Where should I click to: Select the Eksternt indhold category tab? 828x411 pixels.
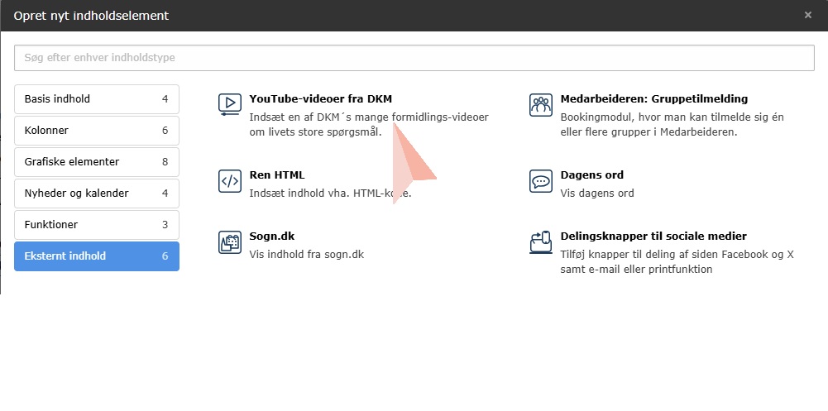click(96, 256)
